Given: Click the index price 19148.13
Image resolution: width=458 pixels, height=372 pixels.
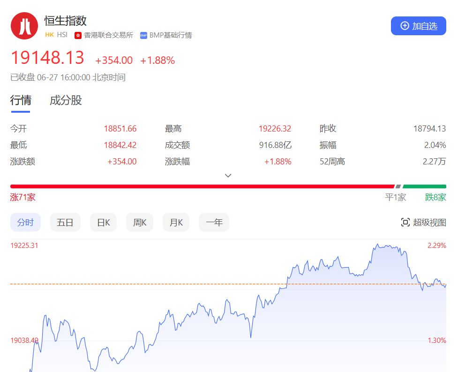Looking at the screenshot, I should click(47, 57).
